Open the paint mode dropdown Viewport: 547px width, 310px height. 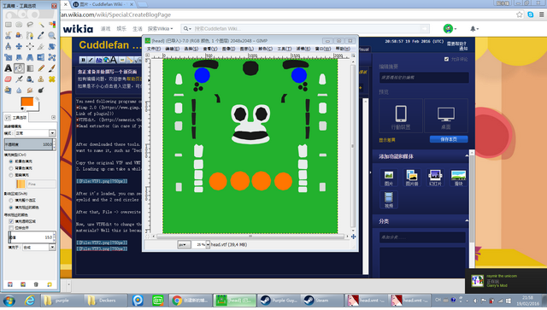pyautogui.click(x=35, y=133)
